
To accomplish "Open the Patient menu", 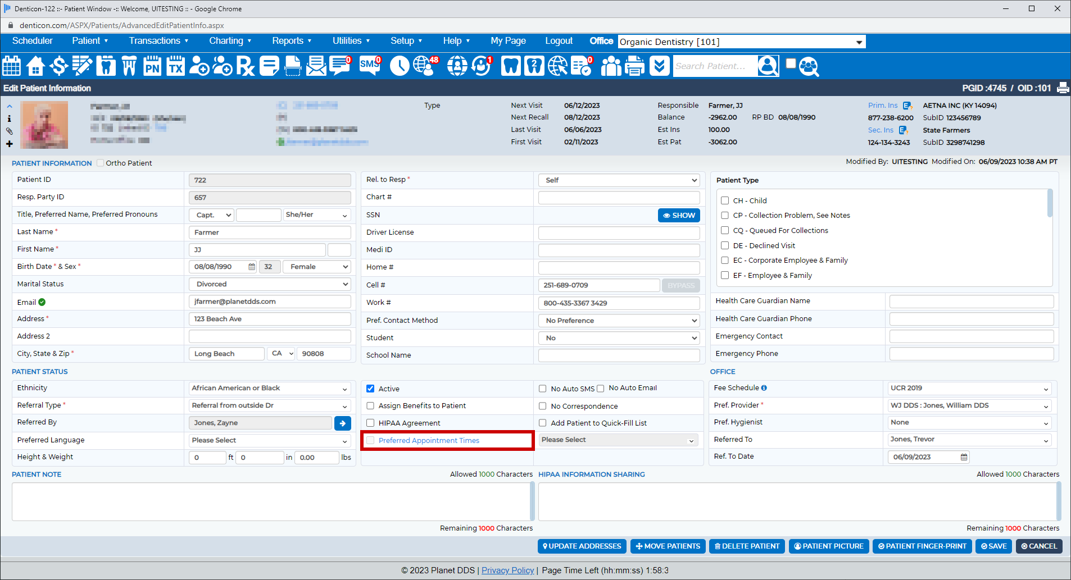I will pyautogui.click(x=90, y=40).
